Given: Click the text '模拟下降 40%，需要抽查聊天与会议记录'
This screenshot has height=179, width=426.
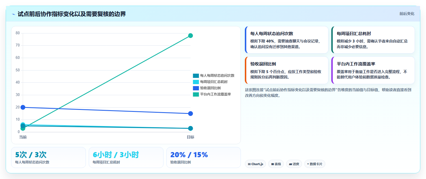Looking at the screenshot, I should coord(285,41).
